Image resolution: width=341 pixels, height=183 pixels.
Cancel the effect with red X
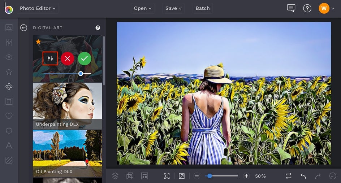68,58
